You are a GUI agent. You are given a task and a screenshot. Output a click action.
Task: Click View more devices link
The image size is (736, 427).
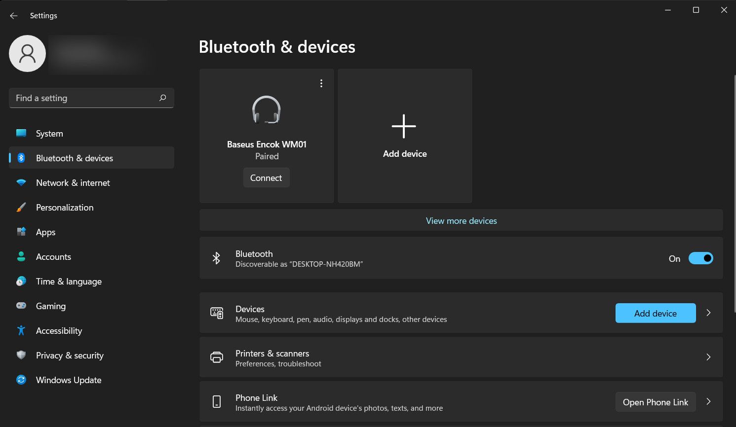(461, 220)
